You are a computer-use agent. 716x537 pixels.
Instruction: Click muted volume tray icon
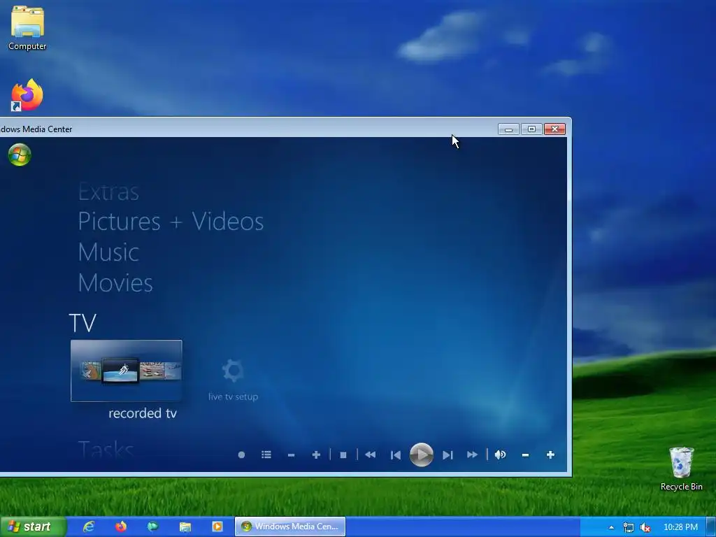coord(645,527)
